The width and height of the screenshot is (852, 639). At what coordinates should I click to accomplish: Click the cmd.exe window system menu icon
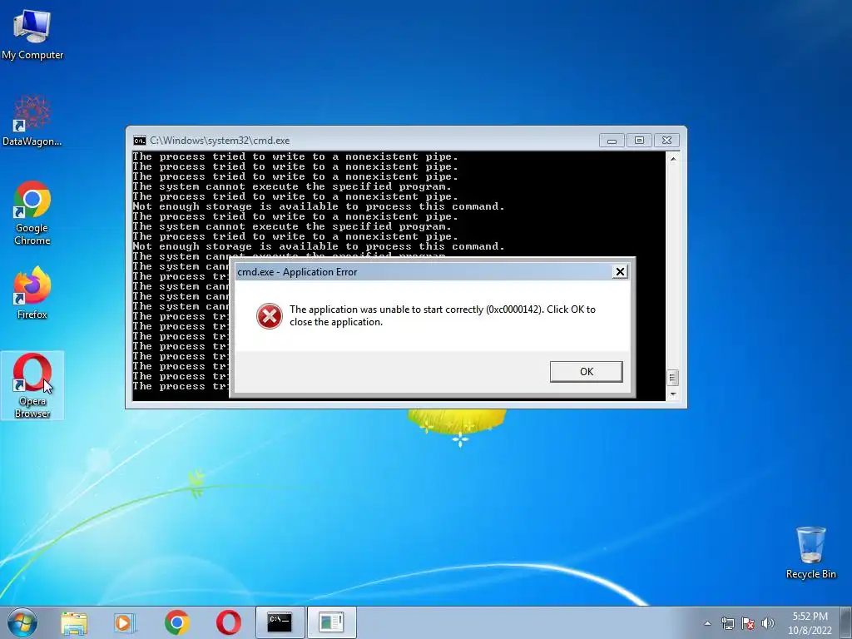(140, 141)
